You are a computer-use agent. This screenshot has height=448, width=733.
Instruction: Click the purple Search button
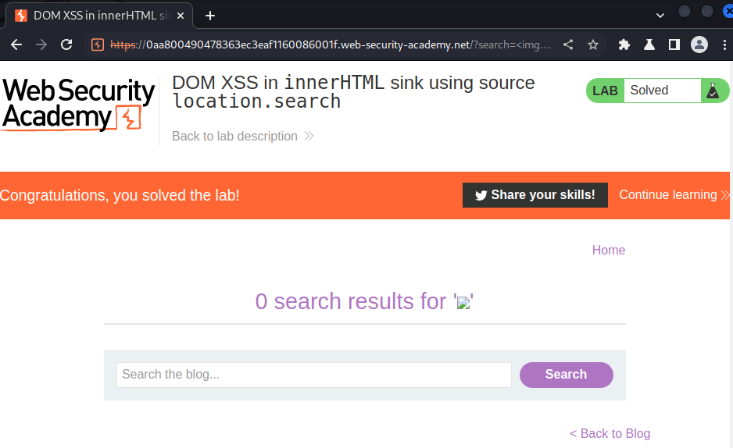[566, 375]
